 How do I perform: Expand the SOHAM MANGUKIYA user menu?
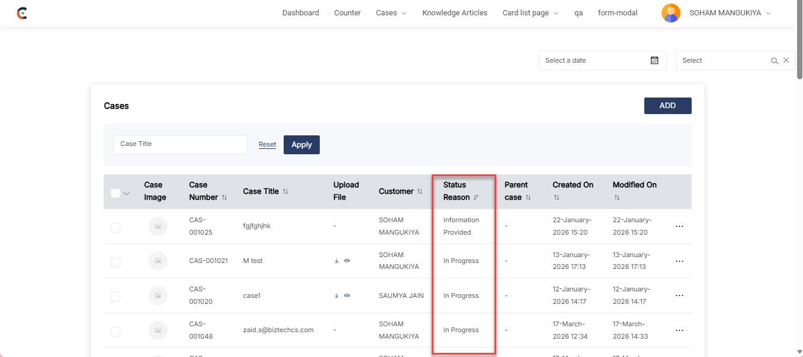pos(730,13)
